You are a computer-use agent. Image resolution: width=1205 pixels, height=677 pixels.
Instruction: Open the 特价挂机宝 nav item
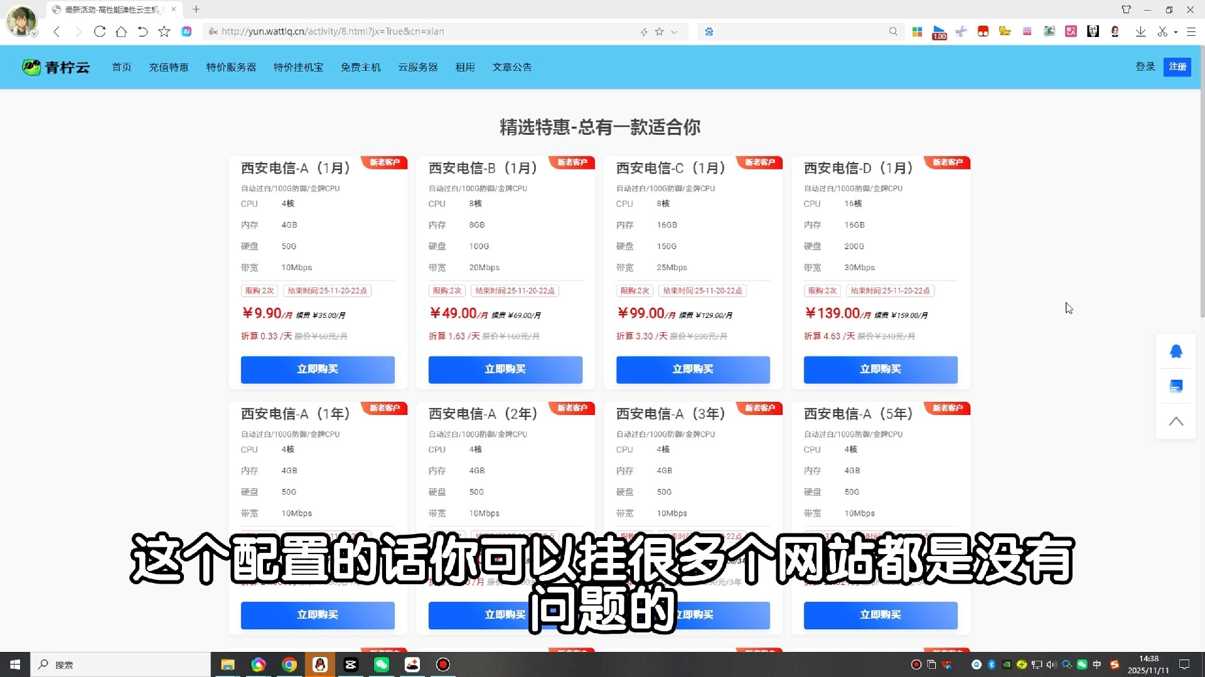click(x=298, y=67)
